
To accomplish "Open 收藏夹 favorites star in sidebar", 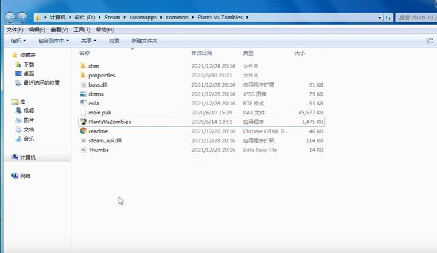I will pyautogui.click(x=24, y=55).
